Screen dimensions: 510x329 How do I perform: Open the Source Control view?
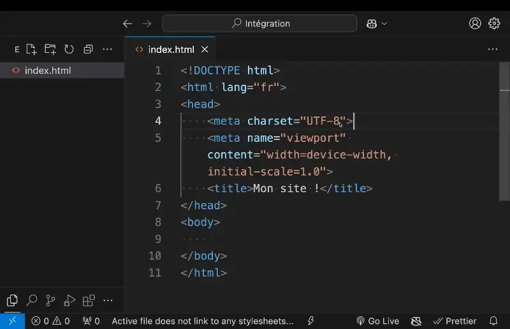[x=50, y=300]
